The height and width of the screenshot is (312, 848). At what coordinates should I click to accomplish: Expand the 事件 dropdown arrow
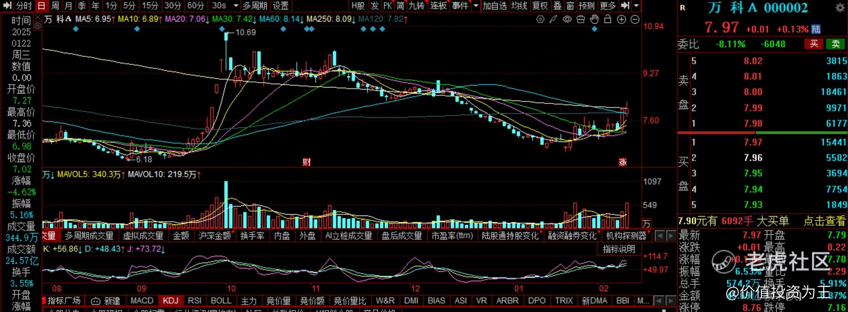(476, 6)
